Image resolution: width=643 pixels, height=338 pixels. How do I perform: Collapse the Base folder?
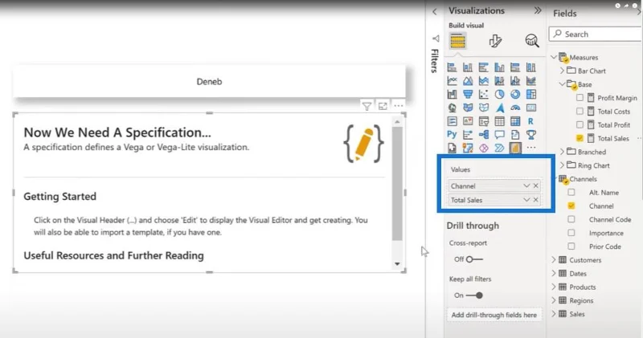click(x=562, y=84)
